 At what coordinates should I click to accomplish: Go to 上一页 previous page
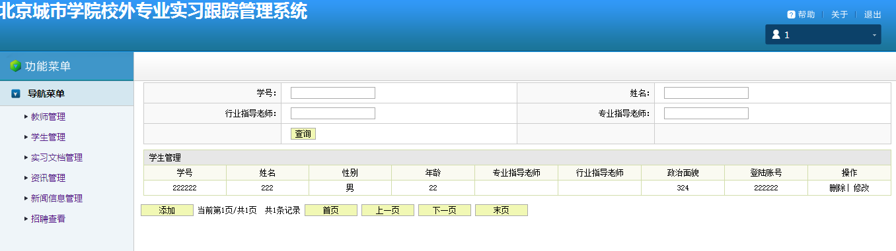pyautogui.click(x=388, y=210)
